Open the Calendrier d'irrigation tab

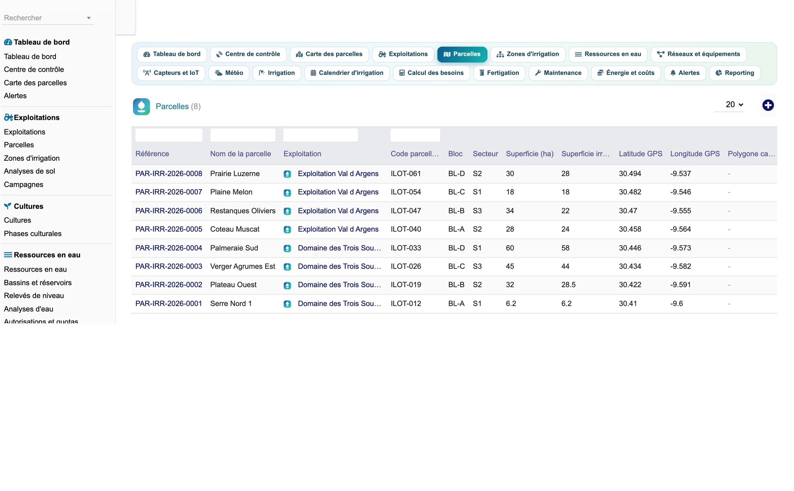pos(347,73)
